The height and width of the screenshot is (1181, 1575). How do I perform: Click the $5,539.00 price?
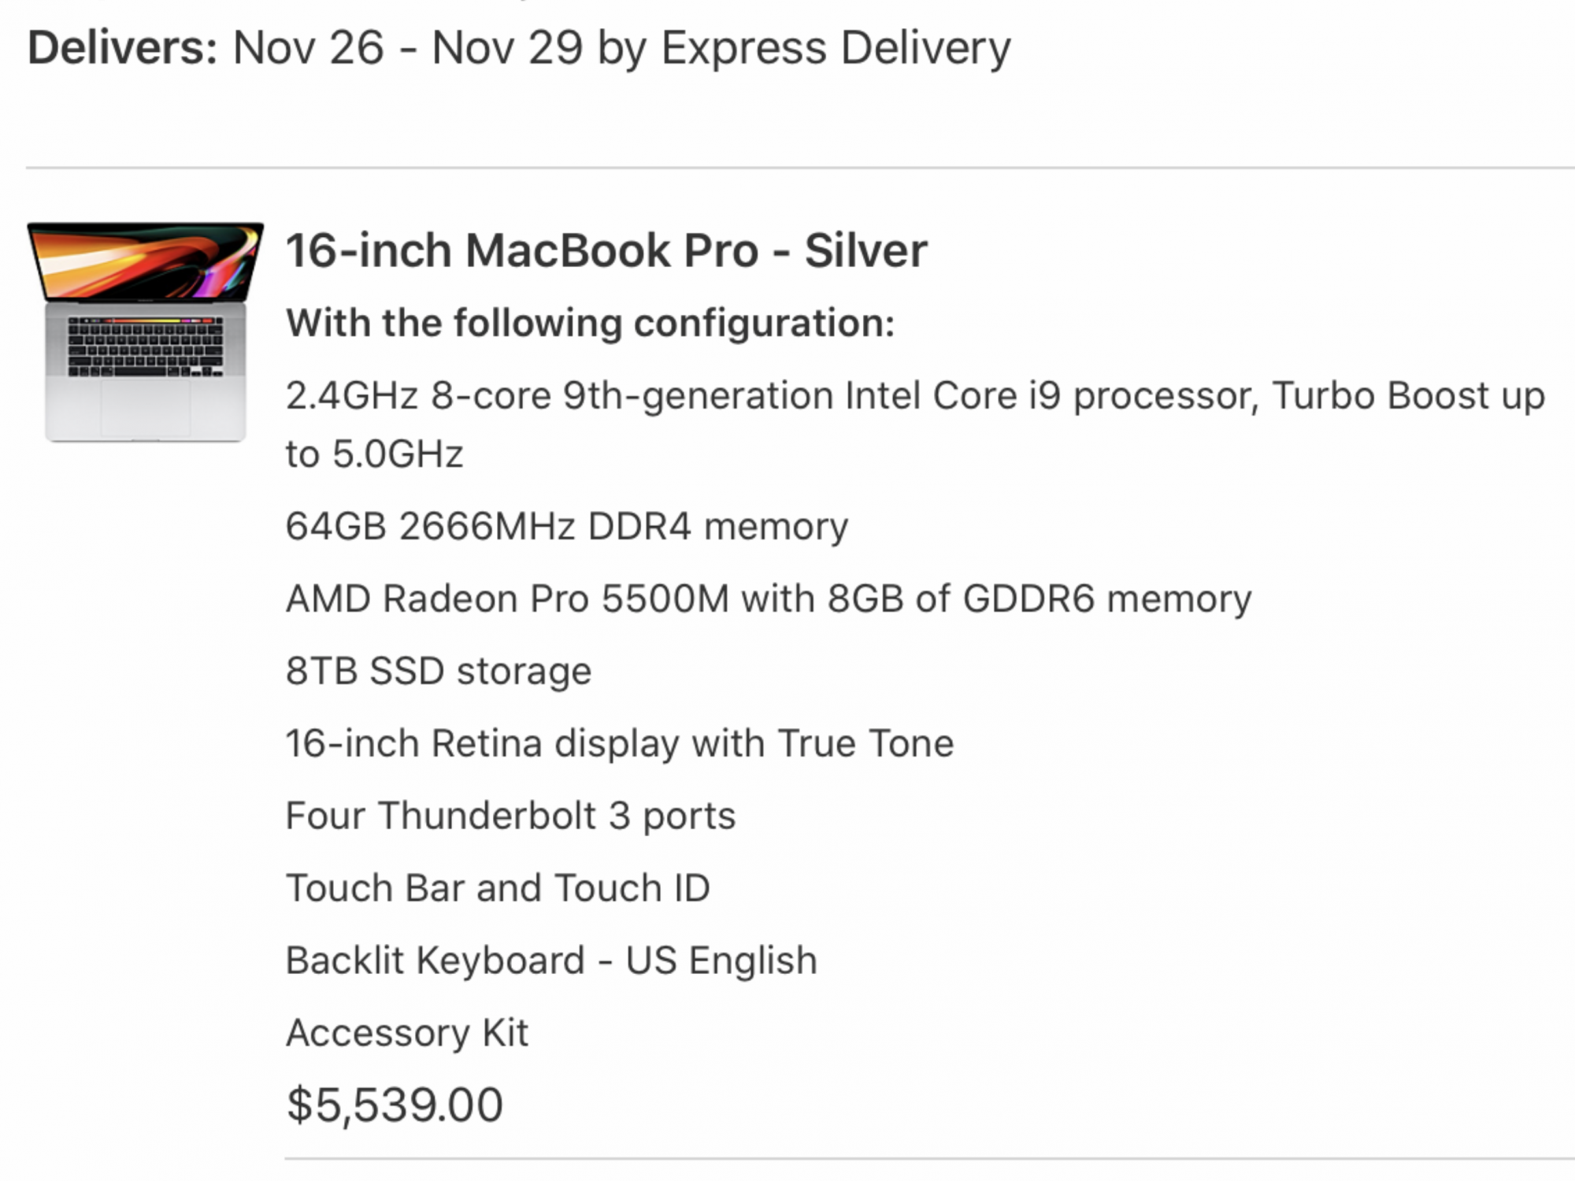[395, 1104]
